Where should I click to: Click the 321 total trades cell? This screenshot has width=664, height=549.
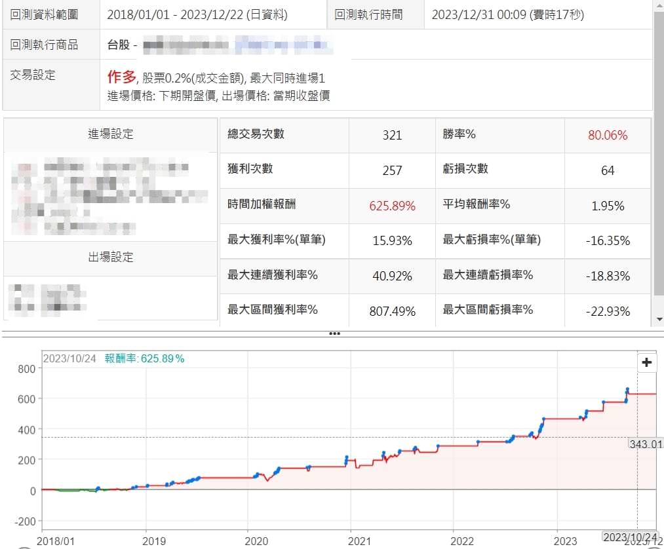392,135
